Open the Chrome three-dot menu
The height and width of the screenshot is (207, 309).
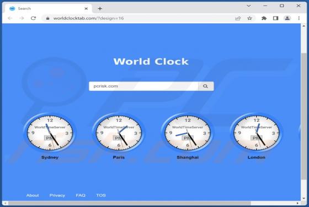tap(299, 18)
